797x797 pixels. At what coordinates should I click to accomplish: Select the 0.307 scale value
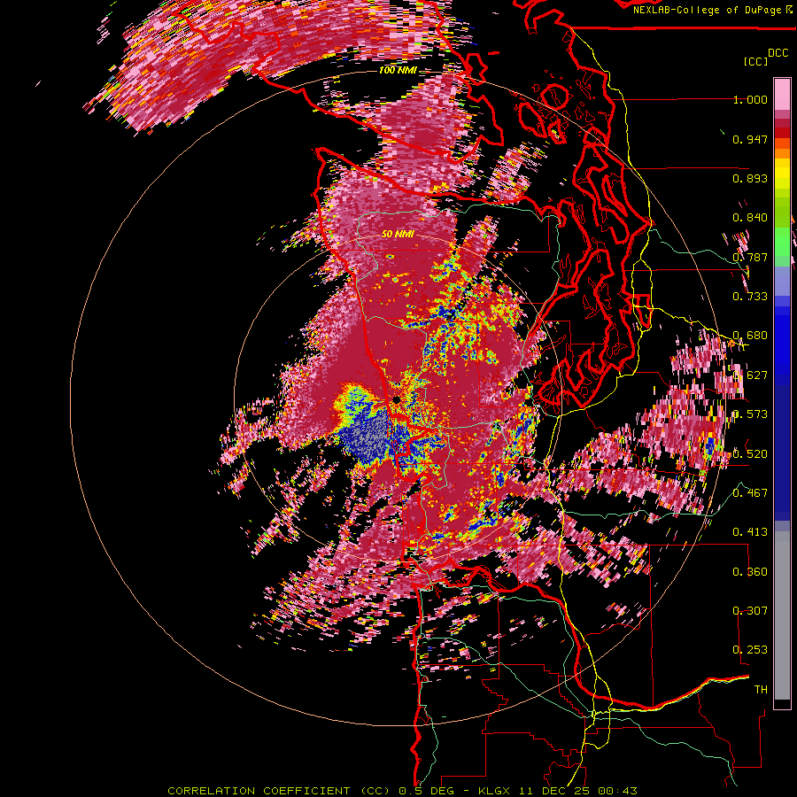pyautogui.click(x=750, y=611)
